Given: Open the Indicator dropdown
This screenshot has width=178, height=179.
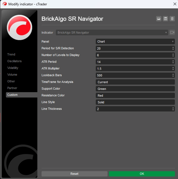Looking at the screenshot, I should 112,33.
